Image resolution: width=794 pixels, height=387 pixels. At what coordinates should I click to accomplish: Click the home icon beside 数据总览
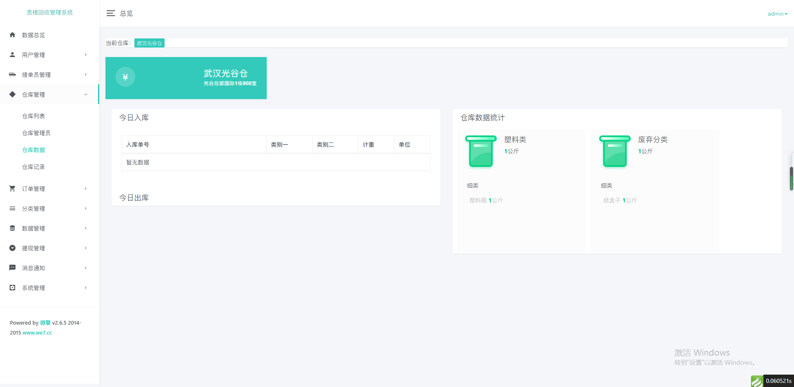tap(12, 35)
